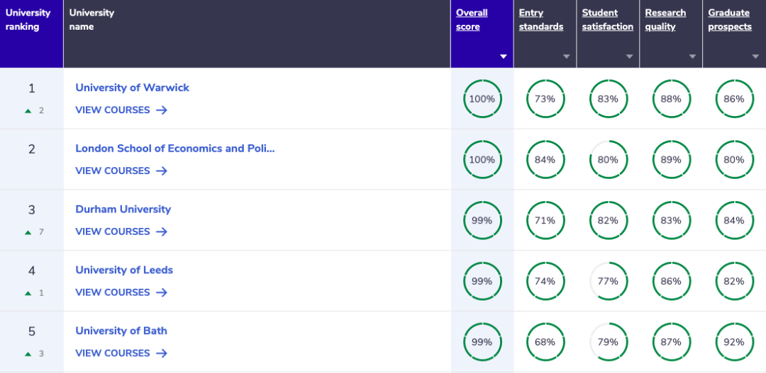Click University of Leeds' 77% student satisfaction circle
The image size is (766, 373).
608,282
